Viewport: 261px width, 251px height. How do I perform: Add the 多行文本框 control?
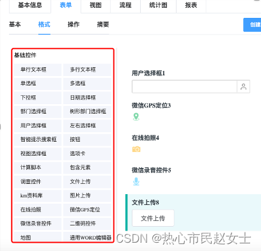click(87, 70)
